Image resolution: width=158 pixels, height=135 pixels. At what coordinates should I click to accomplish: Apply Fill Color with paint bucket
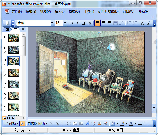113,124
